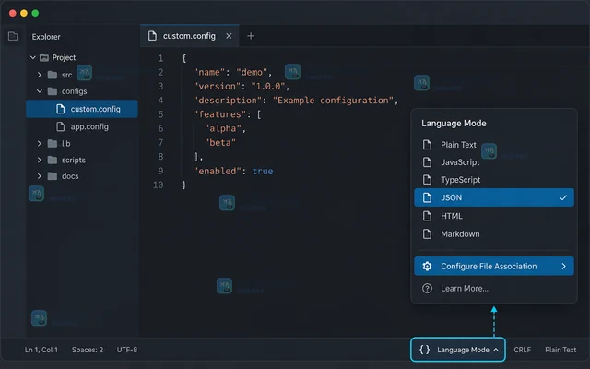
Task: Click the docs folder icon
Action: pos(53,176)
